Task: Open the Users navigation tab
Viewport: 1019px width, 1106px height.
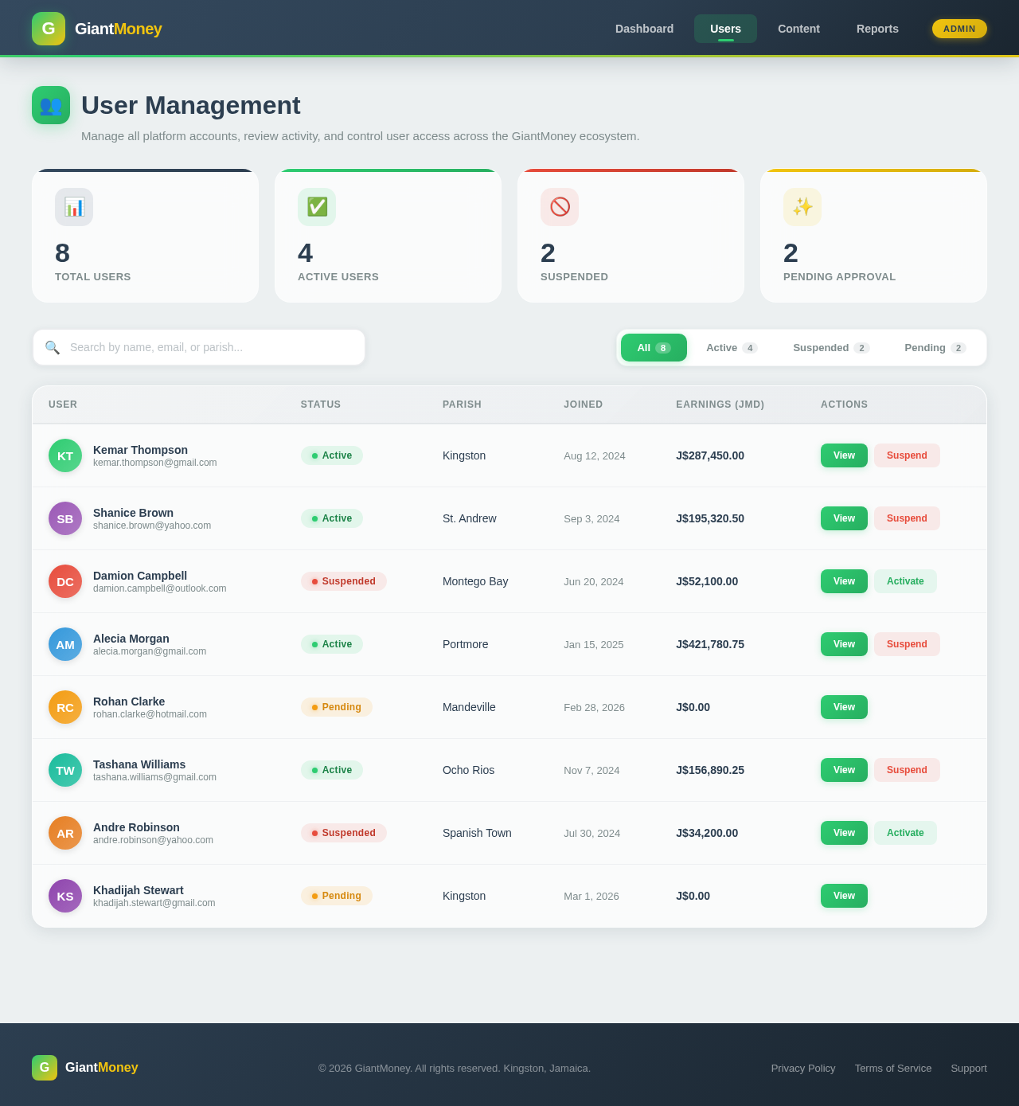Action: click(725, 29)
